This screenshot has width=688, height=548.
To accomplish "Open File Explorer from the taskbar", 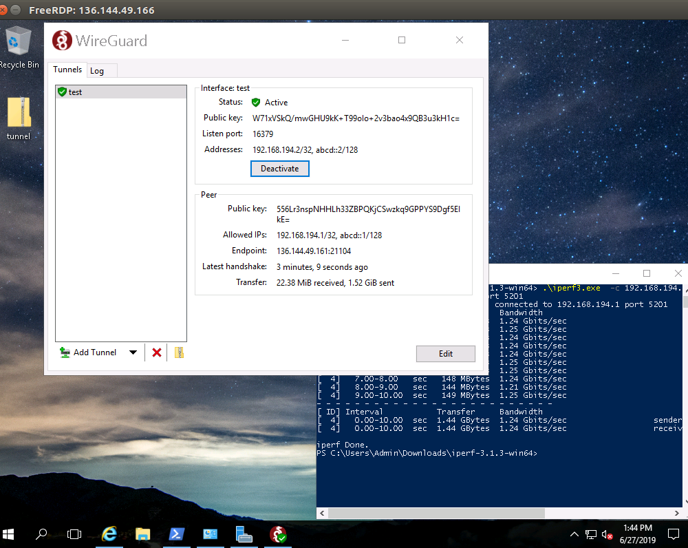I will click(142, 534).
